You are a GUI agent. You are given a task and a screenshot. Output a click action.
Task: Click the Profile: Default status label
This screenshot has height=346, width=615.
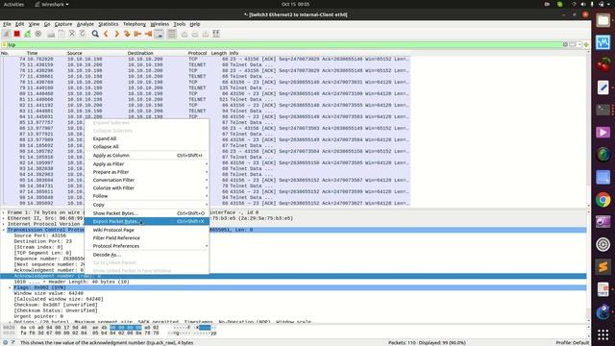coord(573,342)
